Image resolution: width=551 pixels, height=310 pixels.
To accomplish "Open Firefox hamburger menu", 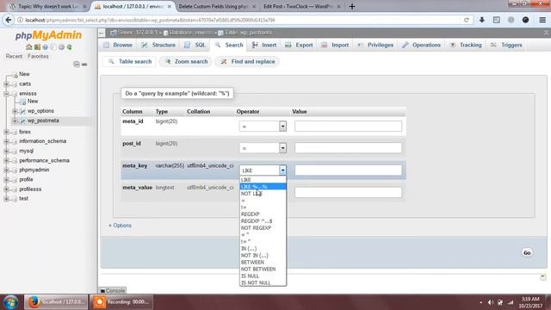I will [542, 20].
